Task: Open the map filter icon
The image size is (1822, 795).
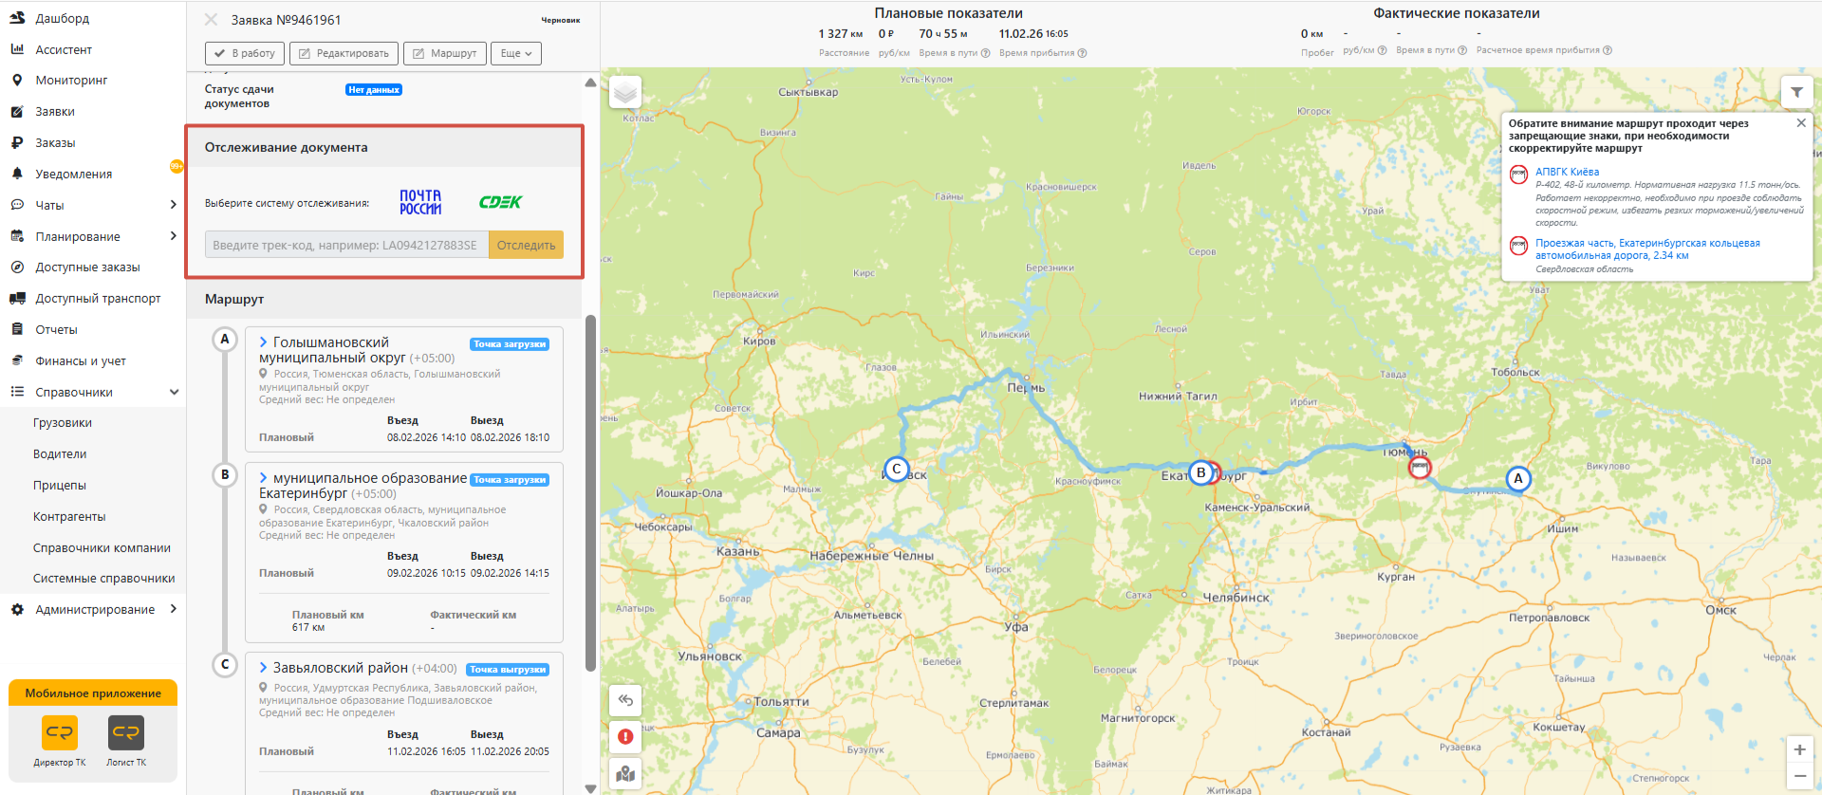Action: [1796, 92]
